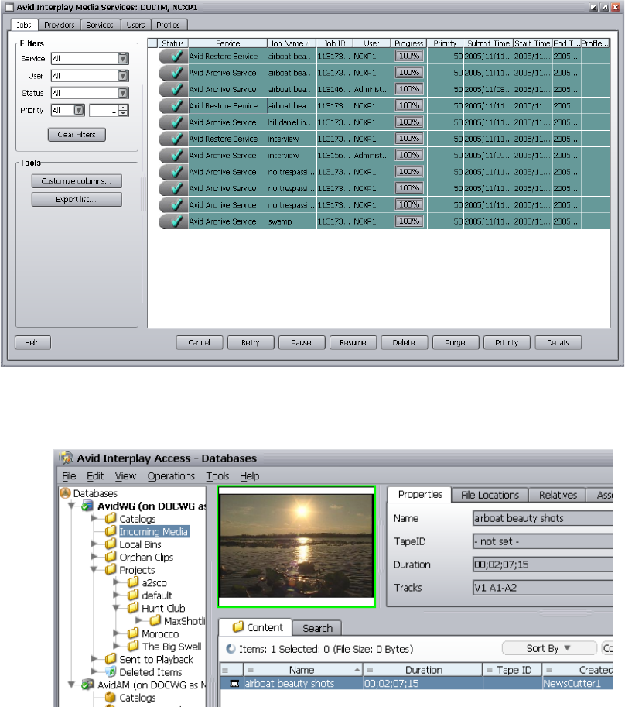Expand the Local Bins tree node
The height and width of the screenshot is (707, 625).
94,544
